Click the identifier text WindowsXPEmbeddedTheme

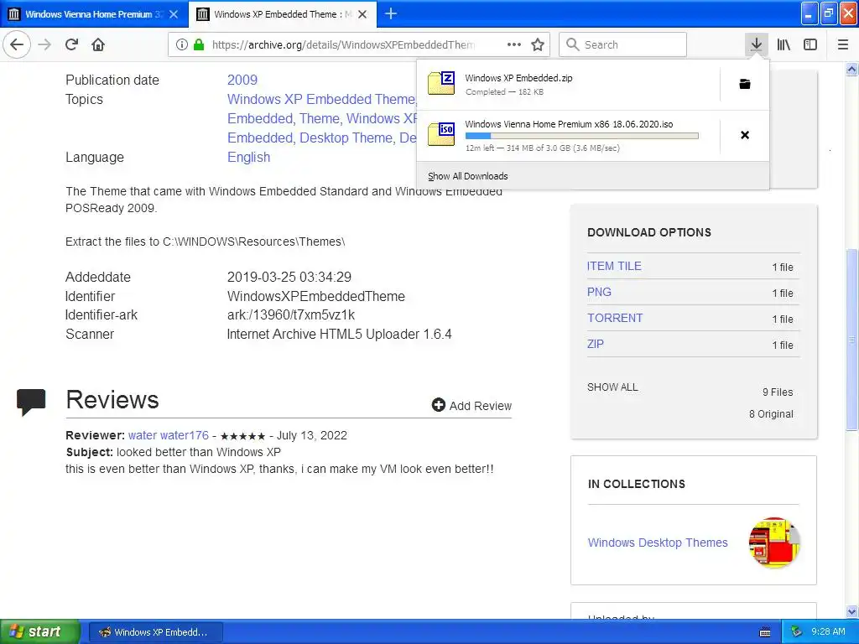tap(316, 296)
